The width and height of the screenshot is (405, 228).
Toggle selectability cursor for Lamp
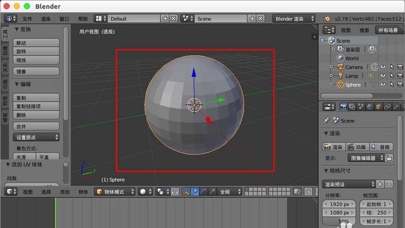(392, 76)
